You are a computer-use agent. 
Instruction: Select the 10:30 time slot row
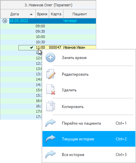(x=48, y=42)
